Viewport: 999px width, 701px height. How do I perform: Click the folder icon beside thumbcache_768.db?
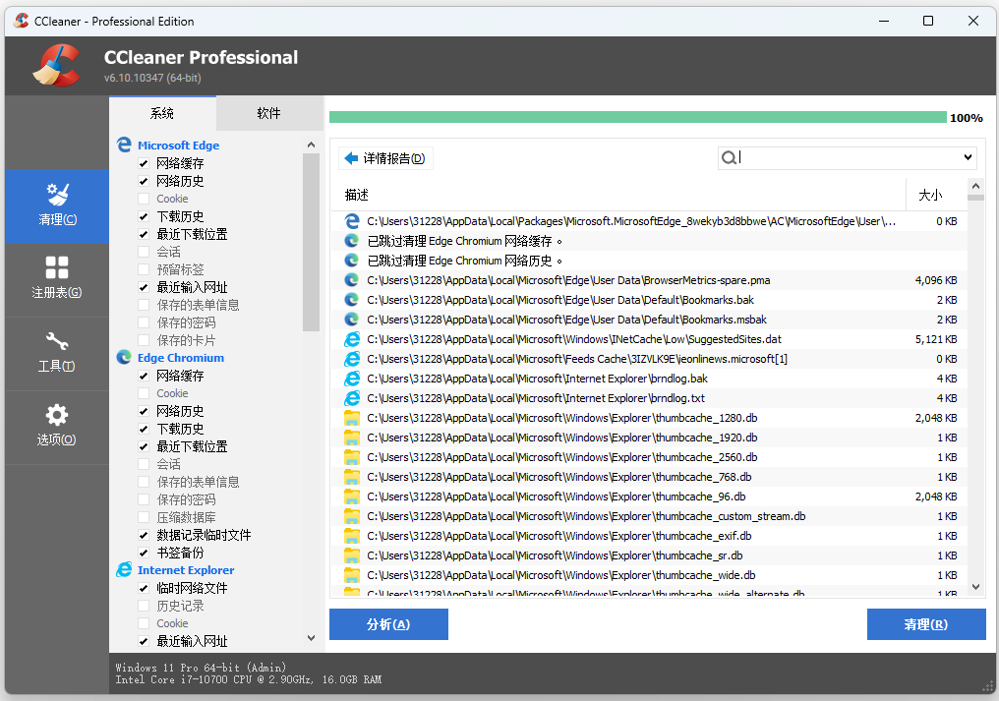coord(352,478)
